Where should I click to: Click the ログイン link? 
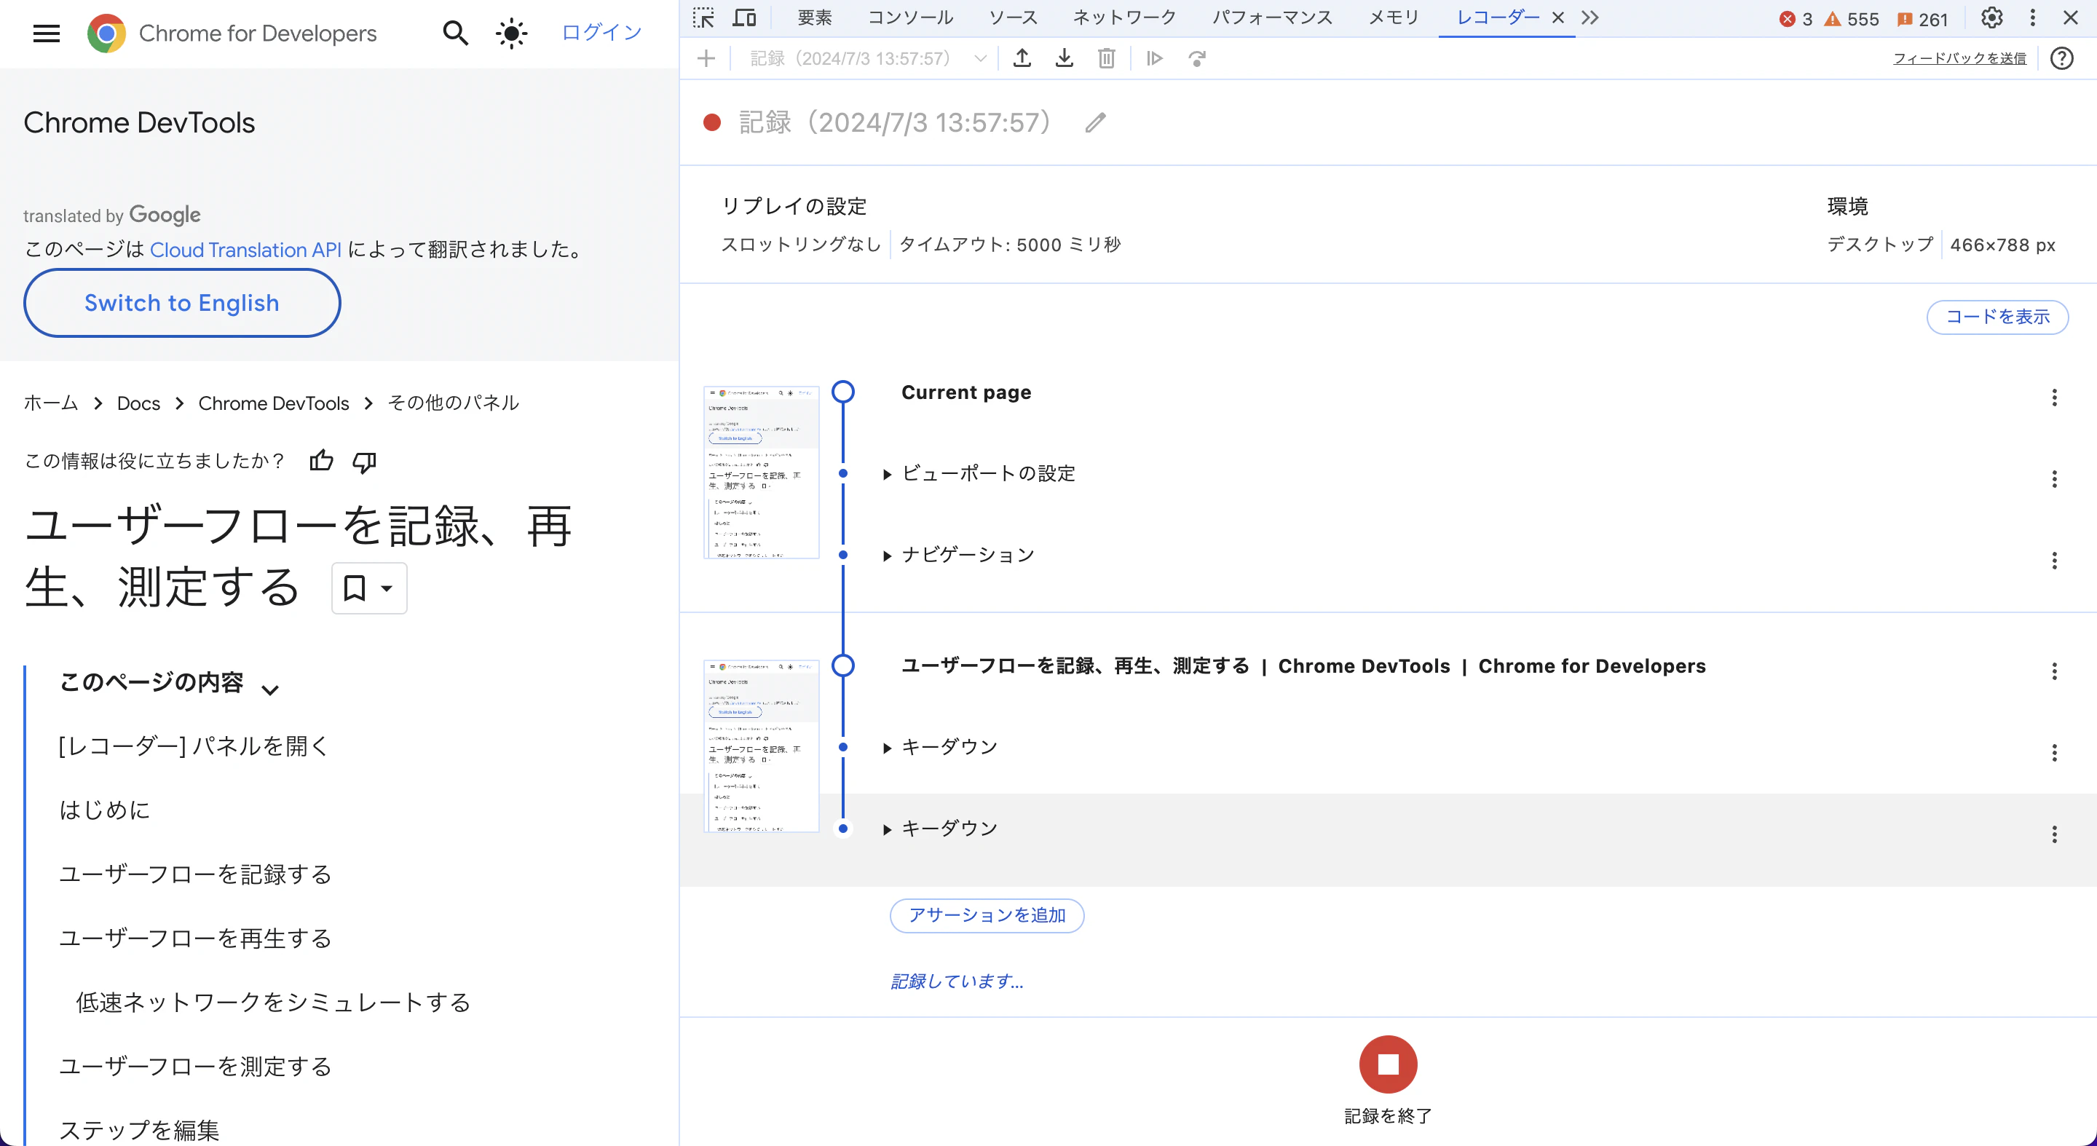601,33
